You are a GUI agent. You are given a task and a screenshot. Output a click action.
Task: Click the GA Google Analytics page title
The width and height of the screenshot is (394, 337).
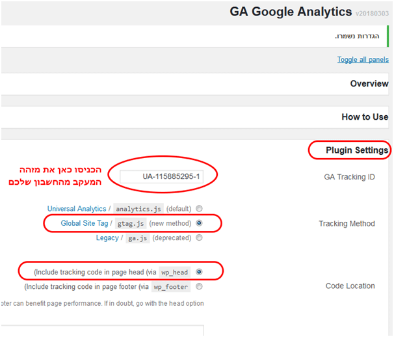291,12
